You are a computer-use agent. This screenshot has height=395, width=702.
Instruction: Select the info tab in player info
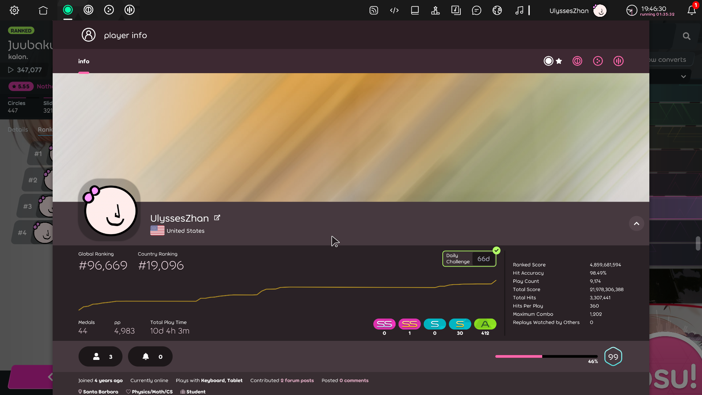click(83, 61)
